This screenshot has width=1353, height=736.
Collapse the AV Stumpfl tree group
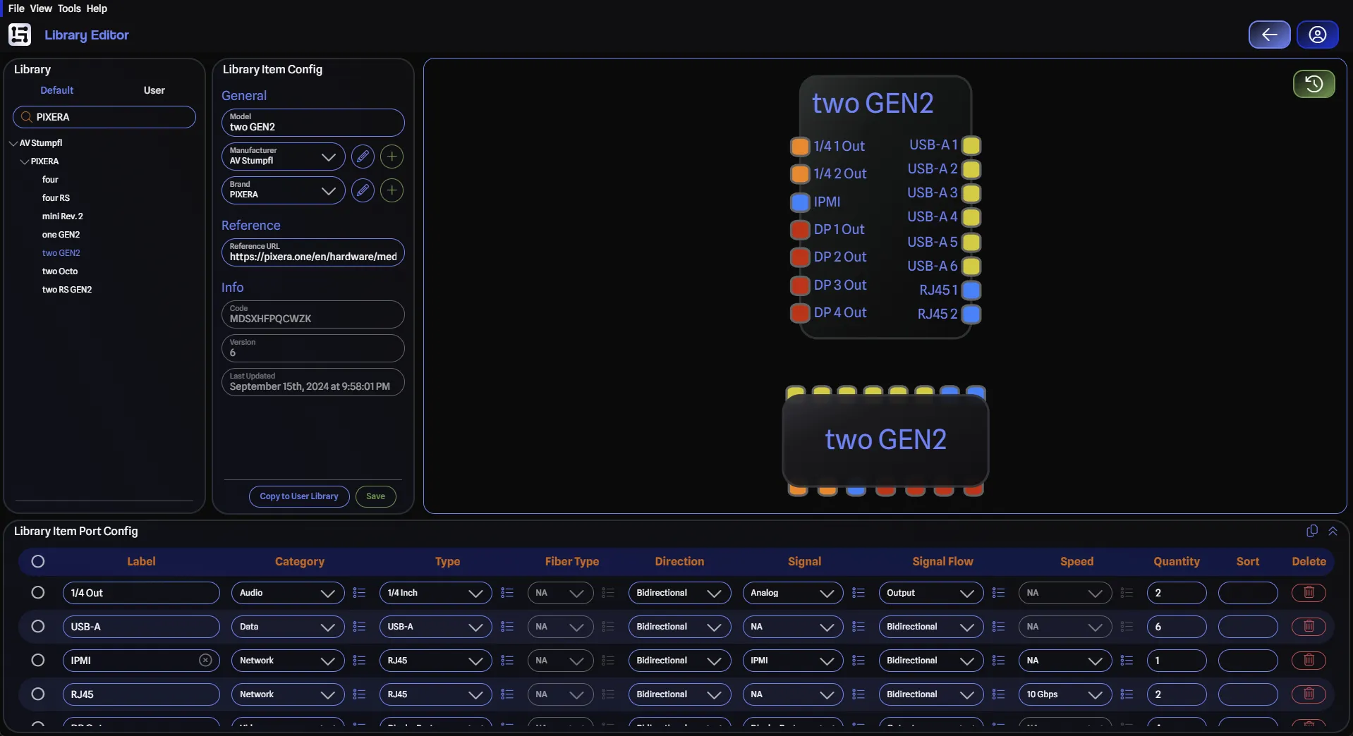pos(13,142)
